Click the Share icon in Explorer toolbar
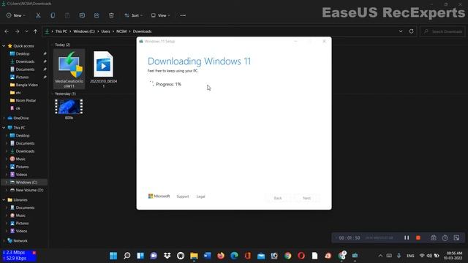Viewport: 468px width, 263px height. pos(97,15)
